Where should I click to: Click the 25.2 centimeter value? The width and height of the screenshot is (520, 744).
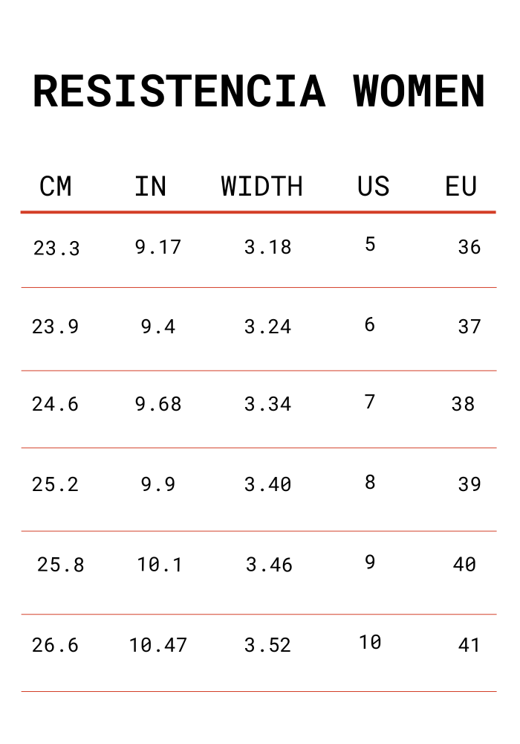[55, 484]
